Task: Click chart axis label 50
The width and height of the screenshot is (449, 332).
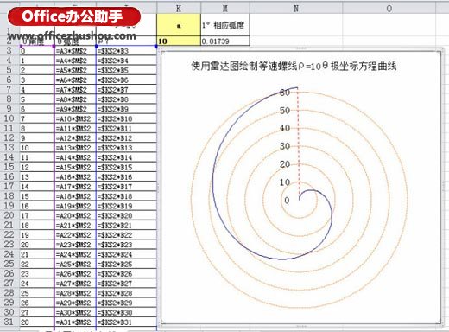Action: coord(285,111)
